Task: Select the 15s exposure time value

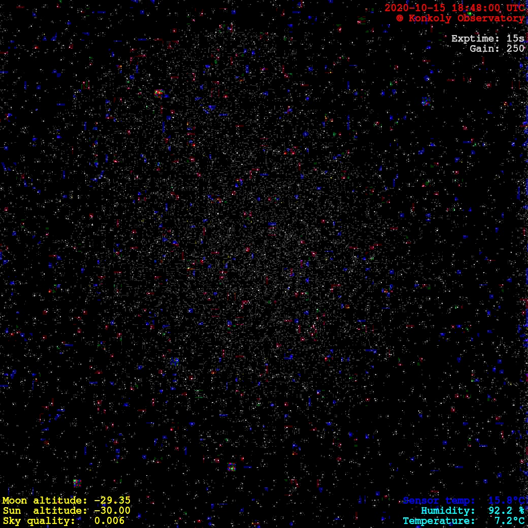Action: coord(515,39)
